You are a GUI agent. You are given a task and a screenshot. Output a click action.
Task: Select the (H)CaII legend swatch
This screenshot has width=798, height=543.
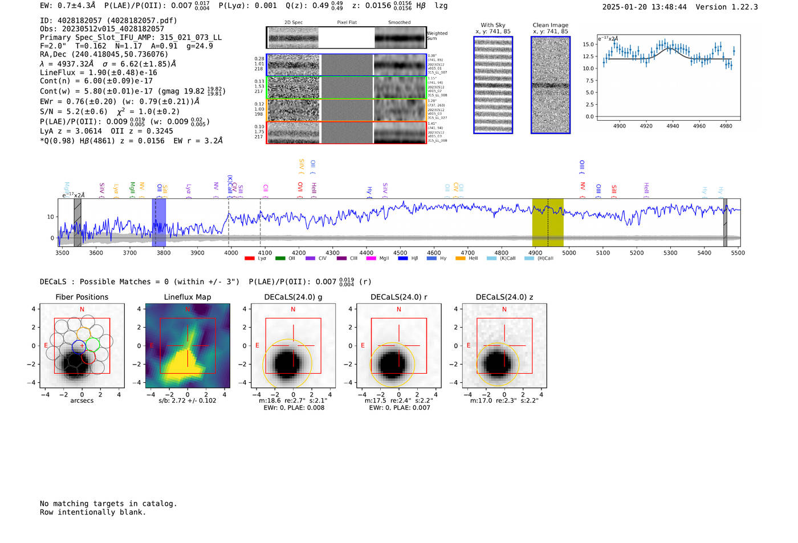529,259
